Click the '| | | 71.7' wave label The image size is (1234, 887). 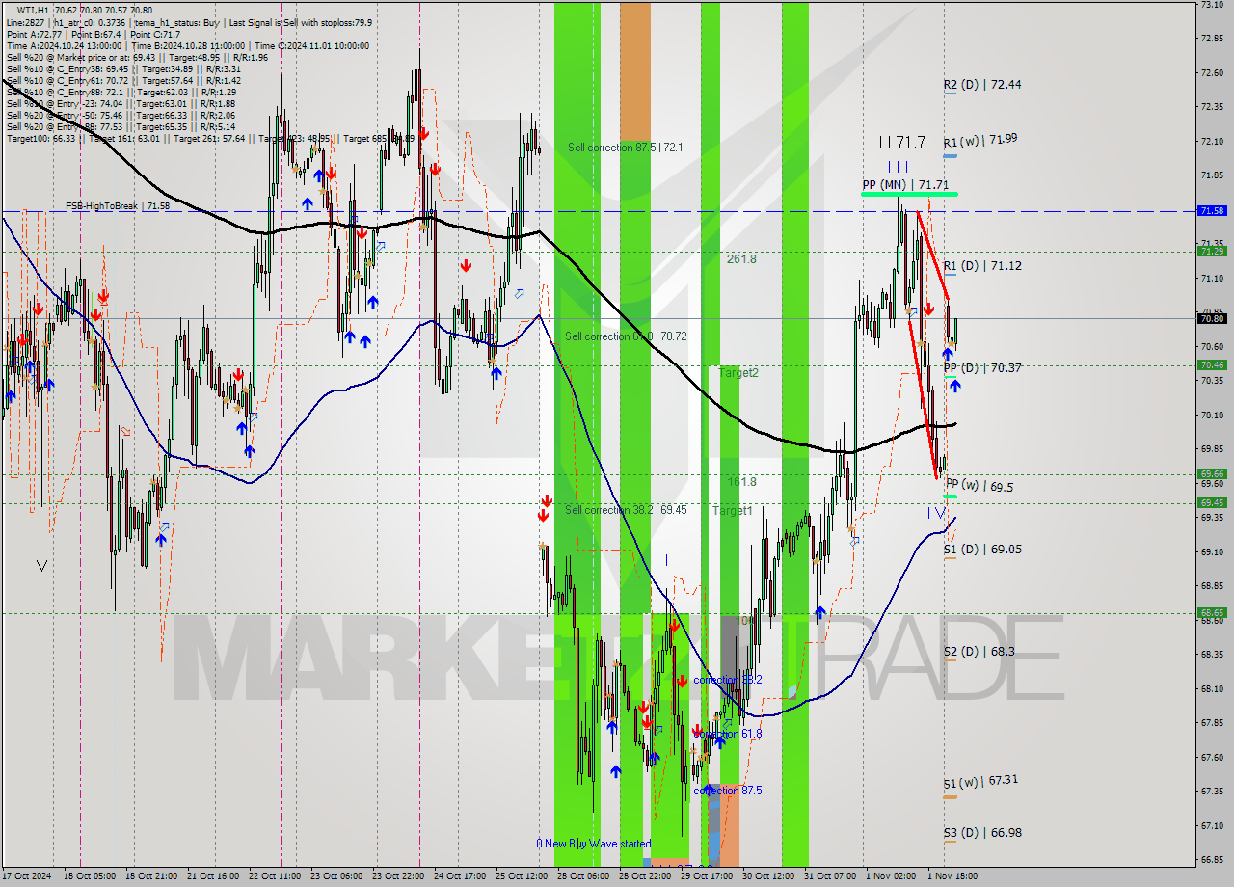tap(898, 142)
